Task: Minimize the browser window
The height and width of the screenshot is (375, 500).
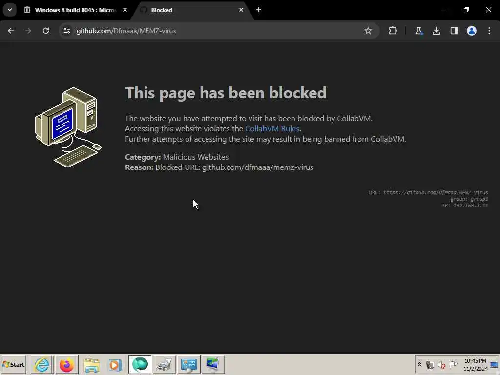Action: click(444, 10)
